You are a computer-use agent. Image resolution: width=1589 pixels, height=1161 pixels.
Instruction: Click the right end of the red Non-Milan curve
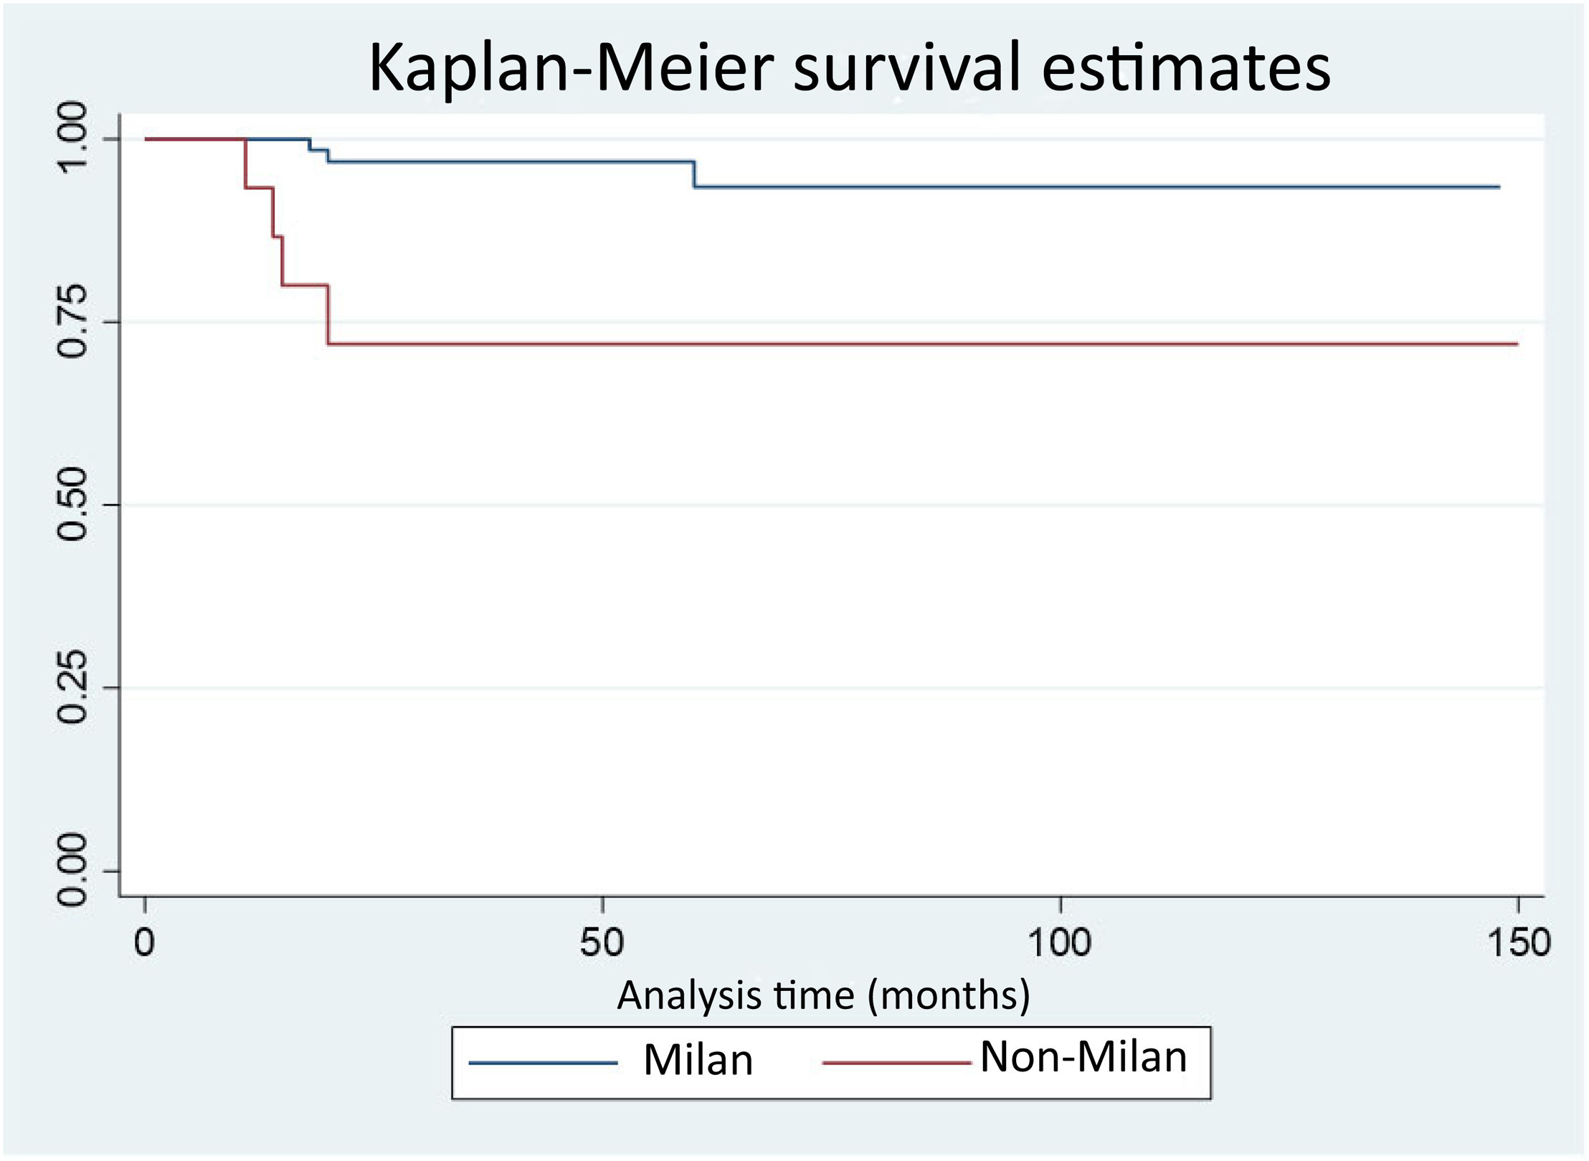coord(1516,344)
